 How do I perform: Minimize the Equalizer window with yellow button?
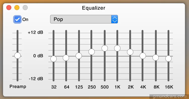17,8
